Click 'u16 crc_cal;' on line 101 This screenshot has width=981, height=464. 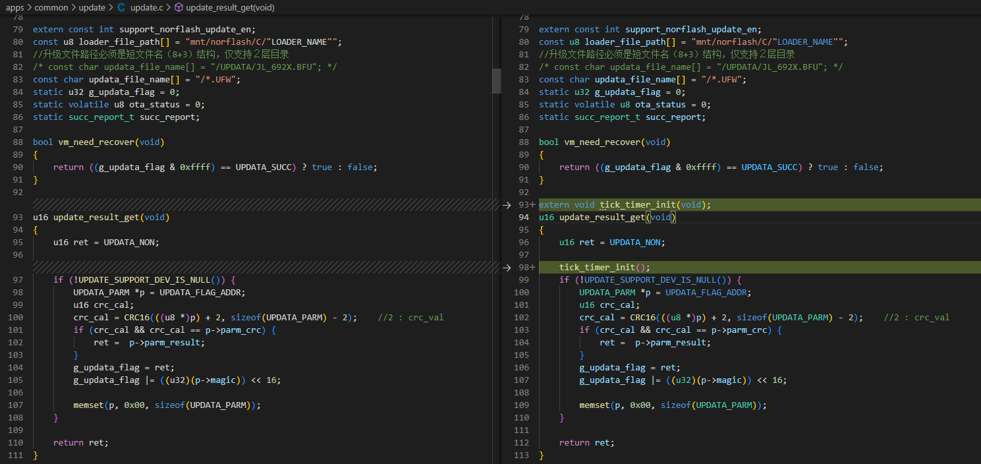point(609,305)
